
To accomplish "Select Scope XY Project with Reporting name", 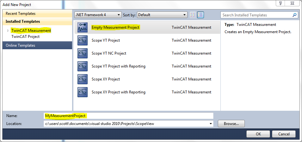I will [119, 92].
